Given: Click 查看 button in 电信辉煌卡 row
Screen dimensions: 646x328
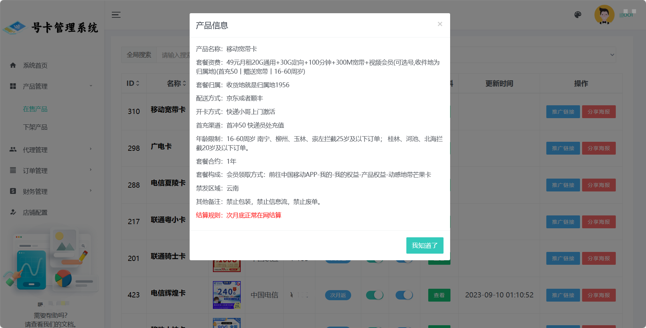Looking at the screenshot, I should [439, 295].
